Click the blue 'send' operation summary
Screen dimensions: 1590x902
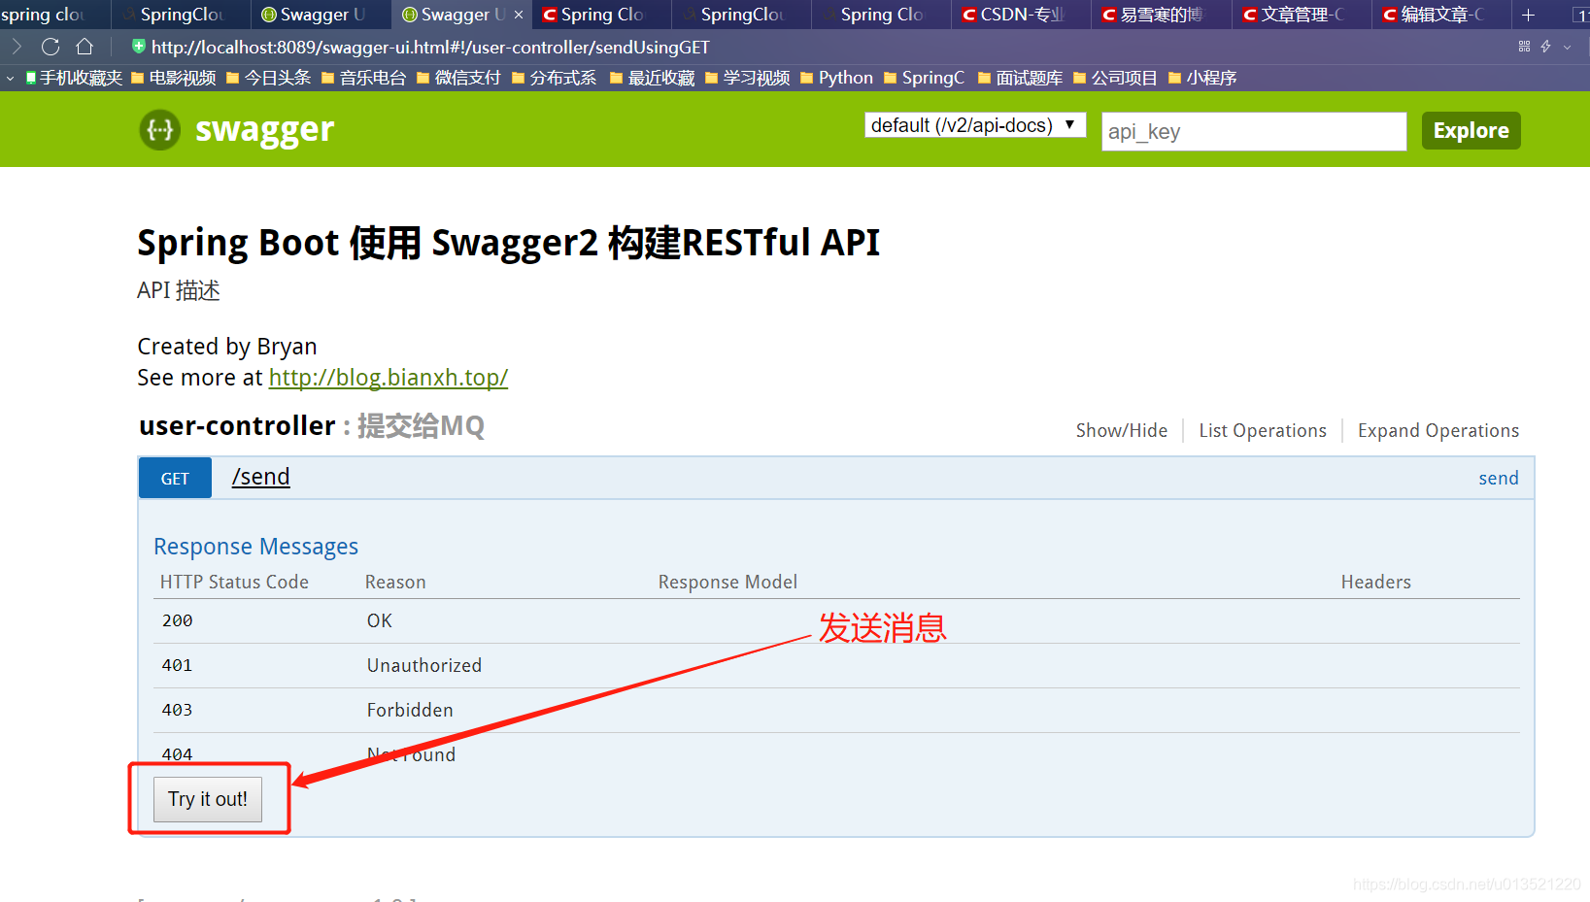1499,478
